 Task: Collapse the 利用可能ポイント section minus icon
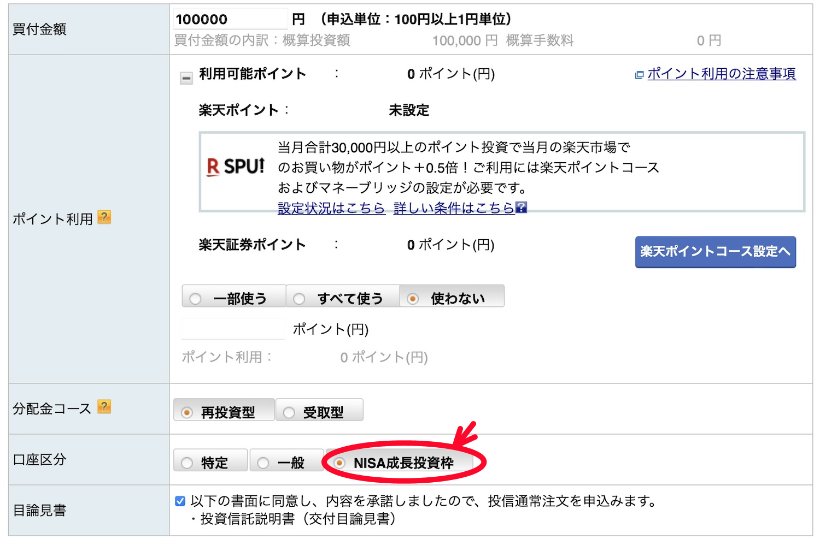click(x=186, y=79)
